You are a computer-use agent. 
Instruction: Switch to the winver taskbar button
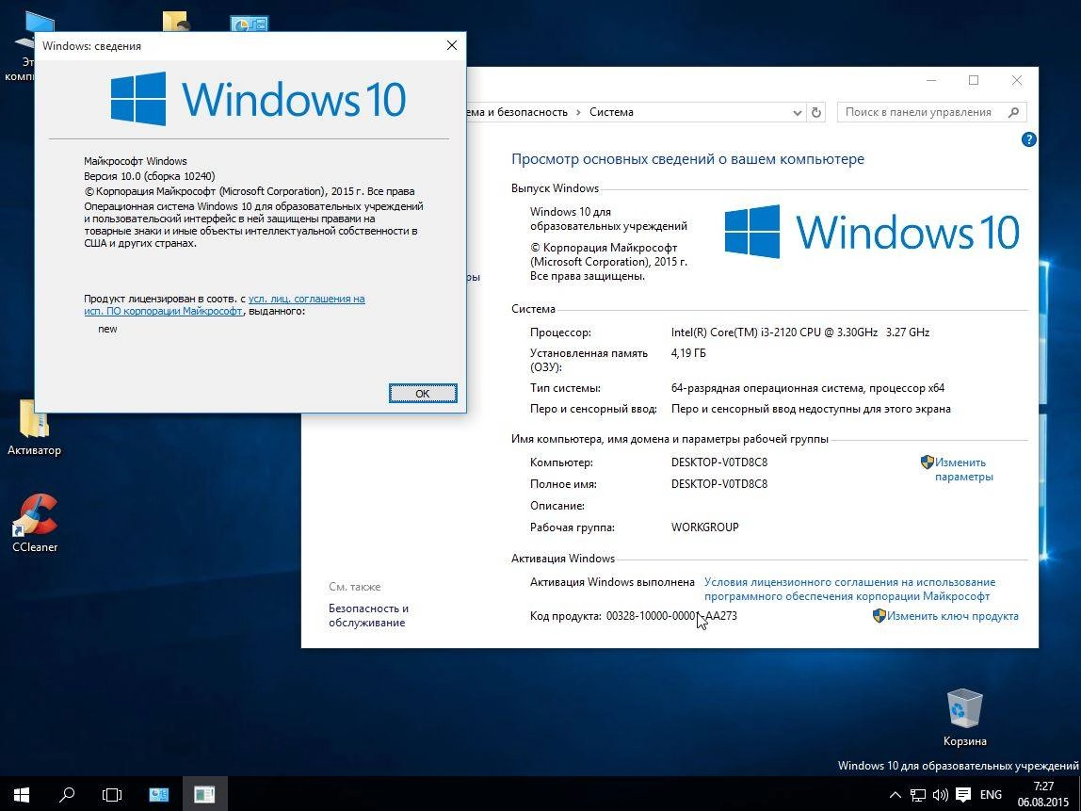click(204, 794)
